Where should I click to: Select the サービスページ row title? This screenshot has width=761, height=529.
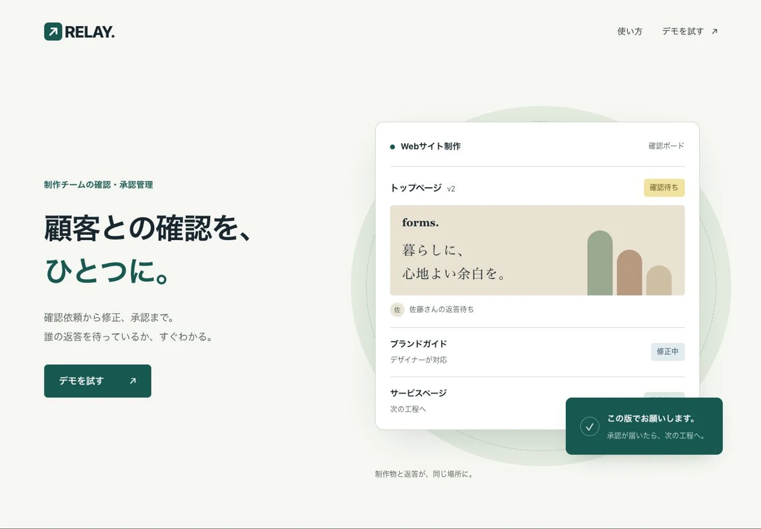[418, 393]
